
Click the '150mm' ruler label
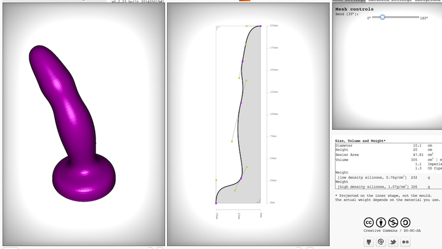click(273, 70)
